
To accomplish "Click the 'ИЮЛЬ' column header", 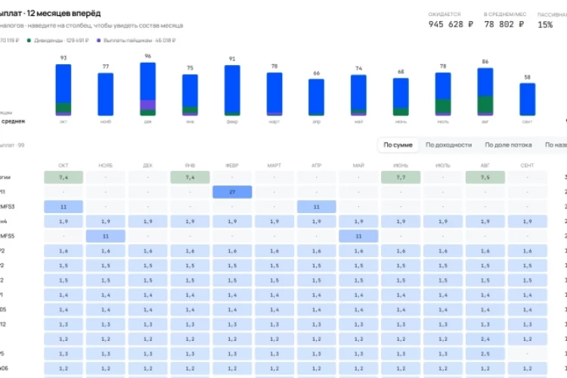I will click(x=443, y=166).
